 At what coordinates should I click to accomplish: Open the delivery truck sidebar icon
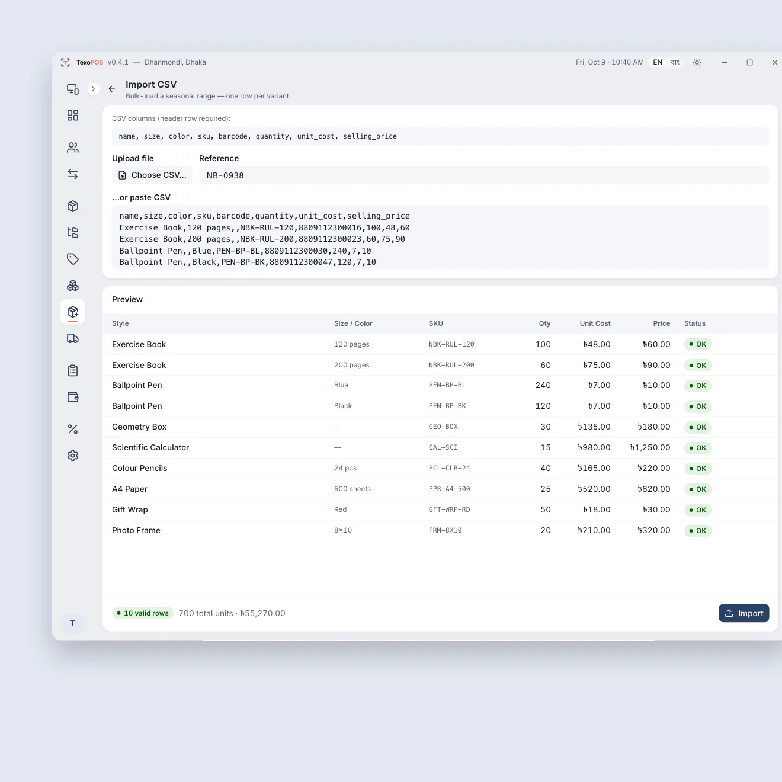[x=73, y=338]
